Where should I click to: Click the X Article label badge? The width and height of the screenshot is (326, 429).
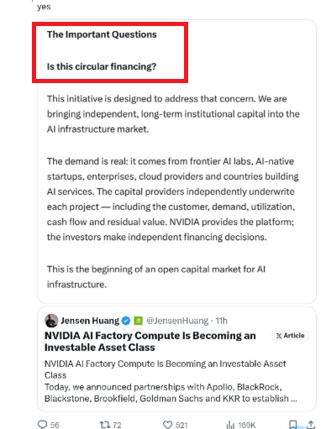point(290,336)
